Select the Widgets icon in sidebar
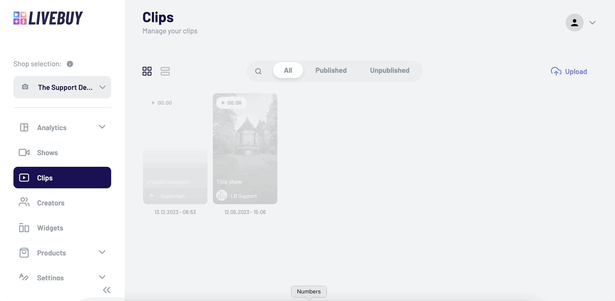Screen dimensions: 615x301 pos(24,228)
